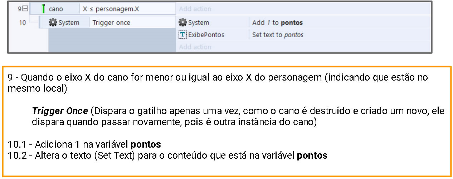The height and width of the screenshot is (179, 453).
Task: Click the bold pontos word in line 10.1
Action: pos(146,144)
